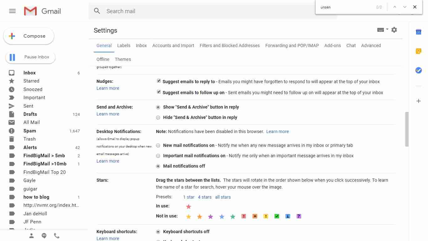Select the green star icon
This screenshot has width=428, height=241.
pyautogui.click(x=233, y=217)
